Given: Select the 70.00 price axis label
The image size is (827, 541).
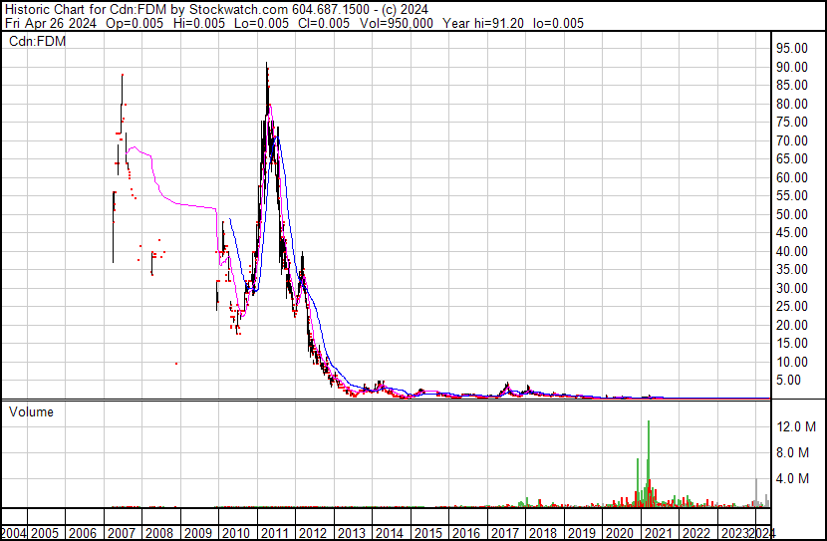Looking at the screenshot, I should pos(793,140).
